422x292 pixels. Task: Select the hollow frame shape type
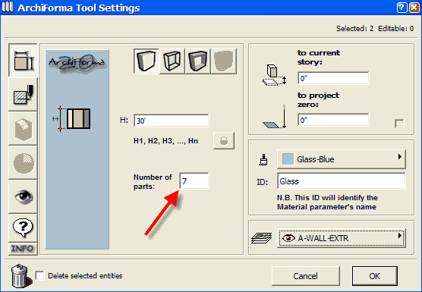[x=198, y=61]
